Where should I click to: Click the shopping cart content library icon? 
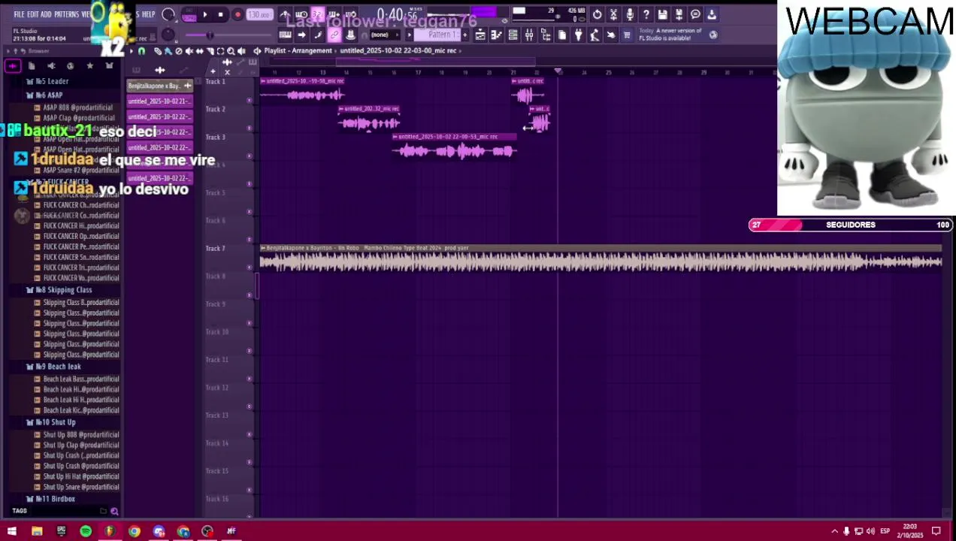pos(627,35)
